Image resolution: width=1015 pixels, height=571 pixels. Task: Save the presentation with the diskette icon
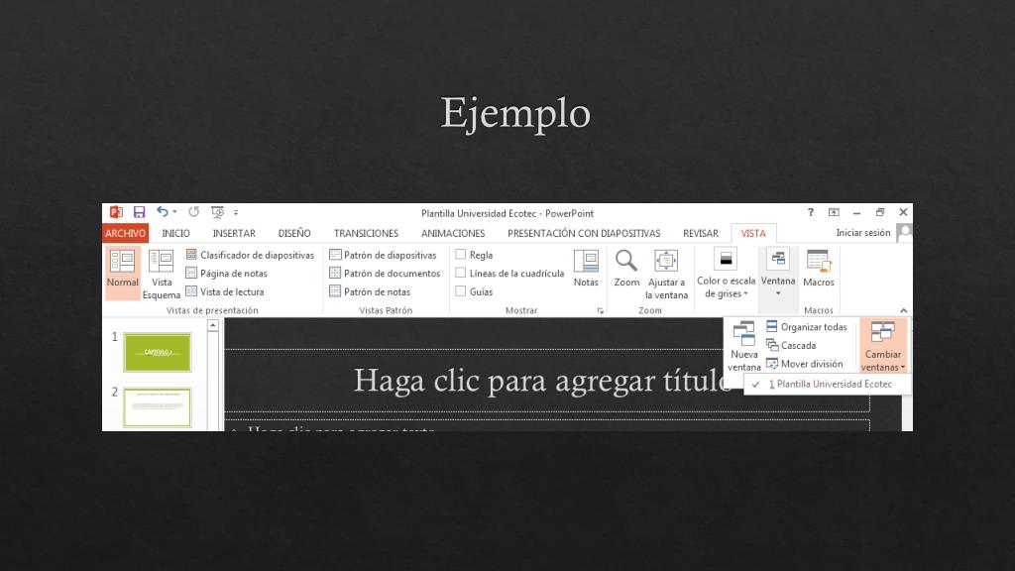[139, 212]
